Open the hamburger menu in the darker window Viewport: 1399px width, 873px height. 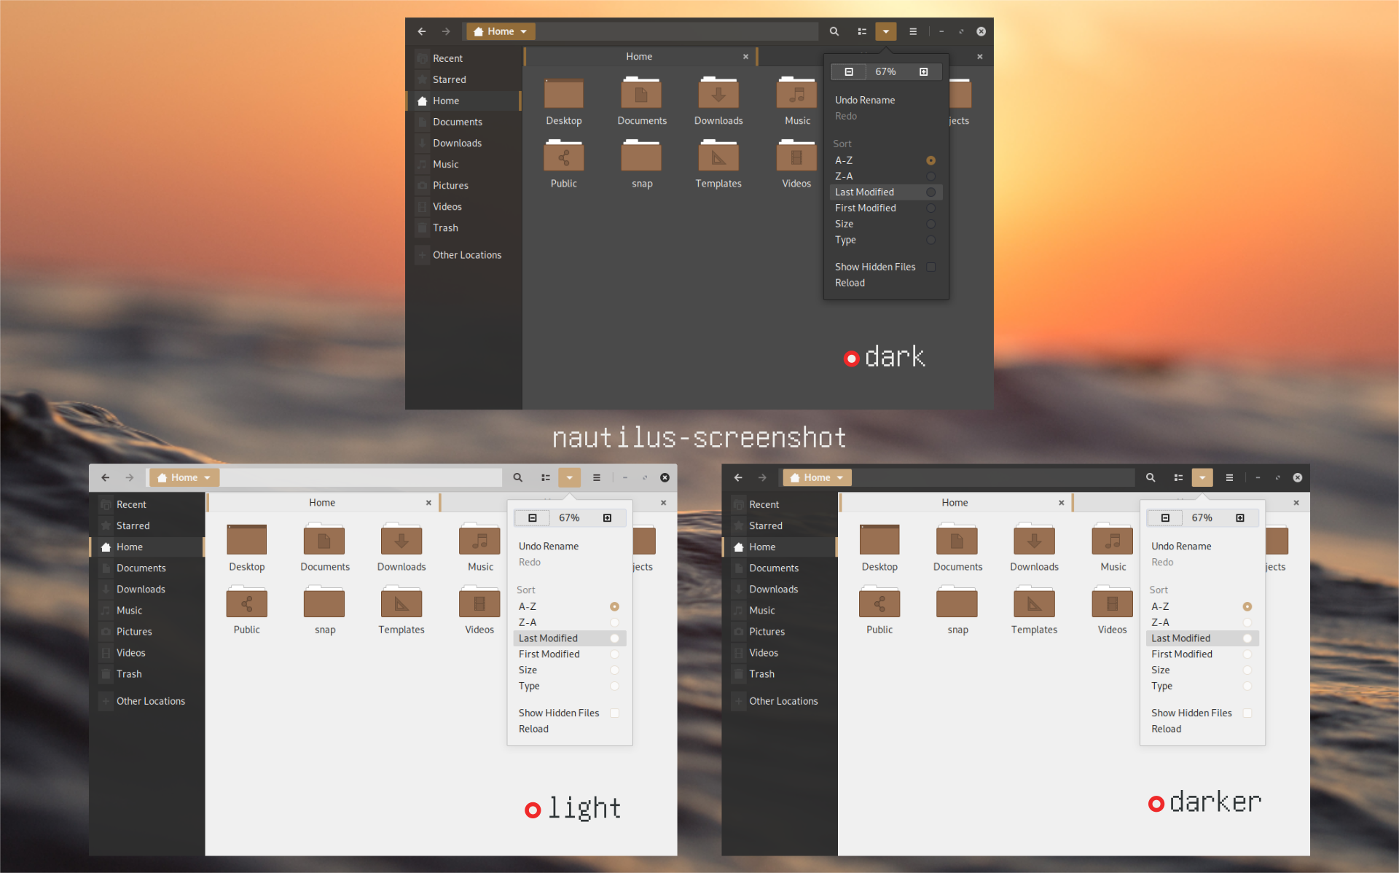pyautogui.click(x=1229, y=477)
